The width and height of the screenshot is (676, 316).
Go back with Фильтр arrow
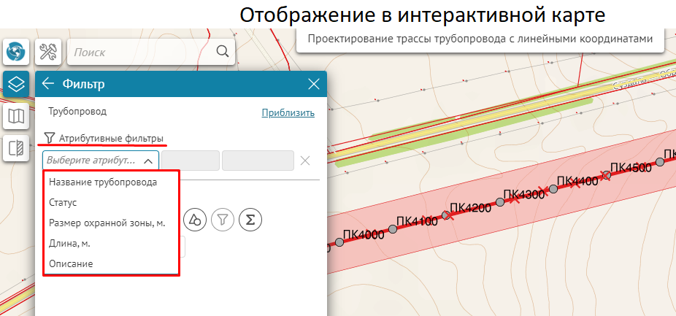(x=48, y=84)
